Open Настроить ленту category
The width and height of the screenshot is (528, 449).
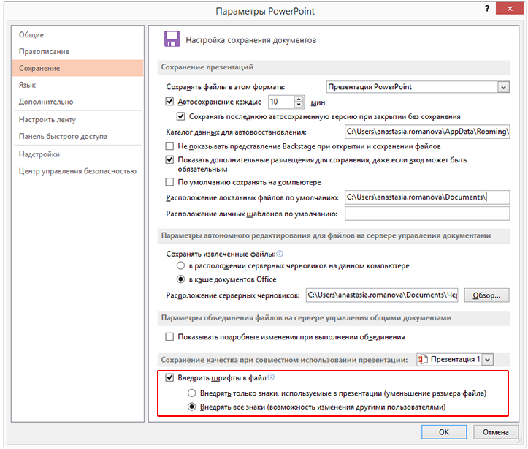pyautogui.click(x=78, y=120)
